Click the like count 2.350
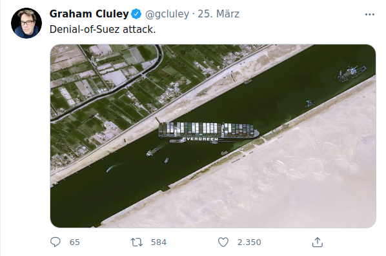Image resolution: width=386 pixels, height=256 pixels. tap(249, 242)
